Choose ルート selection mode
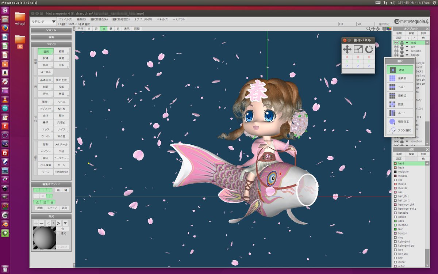This screenshot has width=438, height=274. tap(400, 113)
